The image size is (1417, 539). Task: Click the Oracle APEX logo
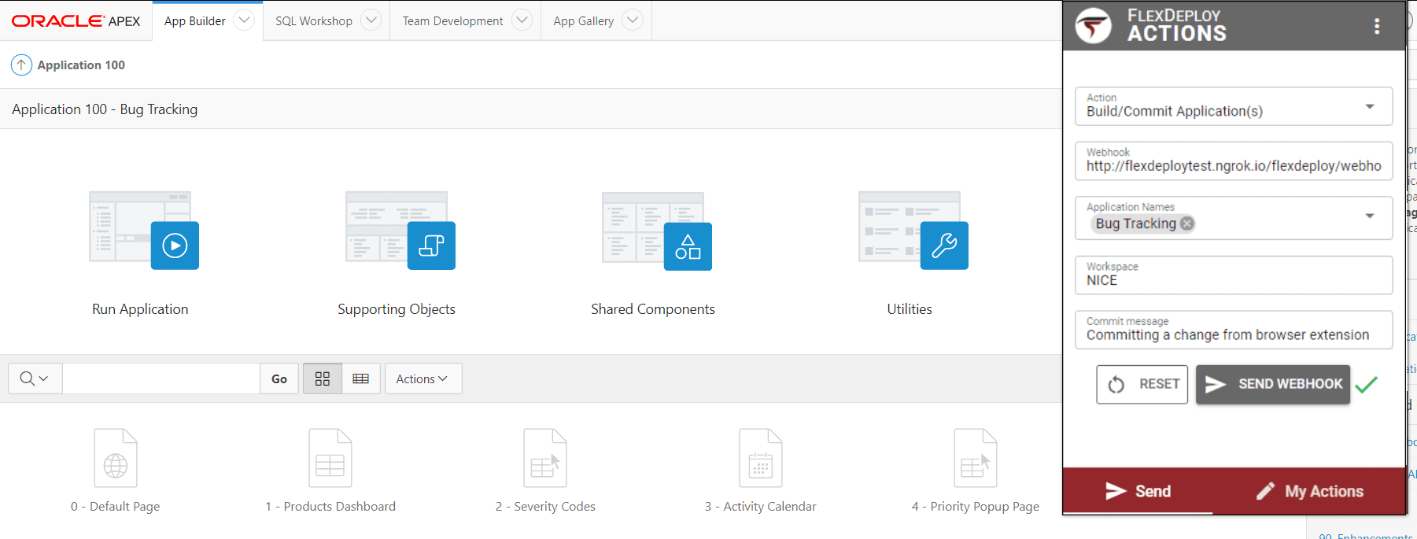[76, 21]
